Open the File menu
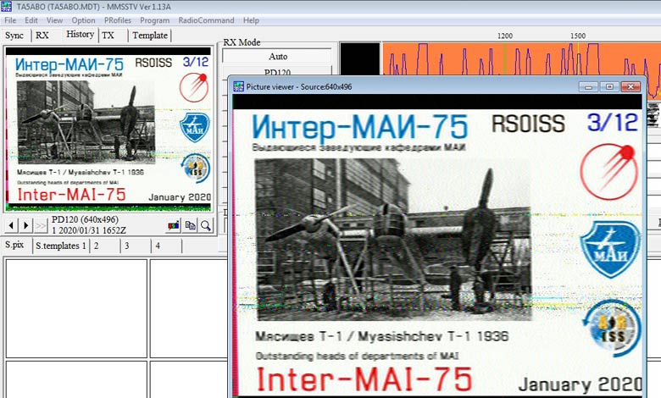Viewport: 661px width, 398px height. pyautogui.click(x=10, y=20)
